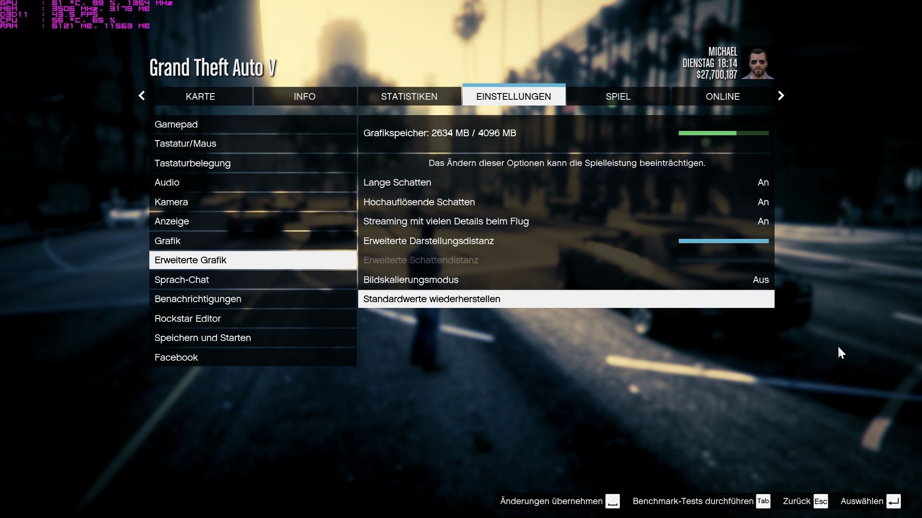Switch to the STATISTIKEN tab
The height and width of the screenshot is (518, 922).
(409, 96)
